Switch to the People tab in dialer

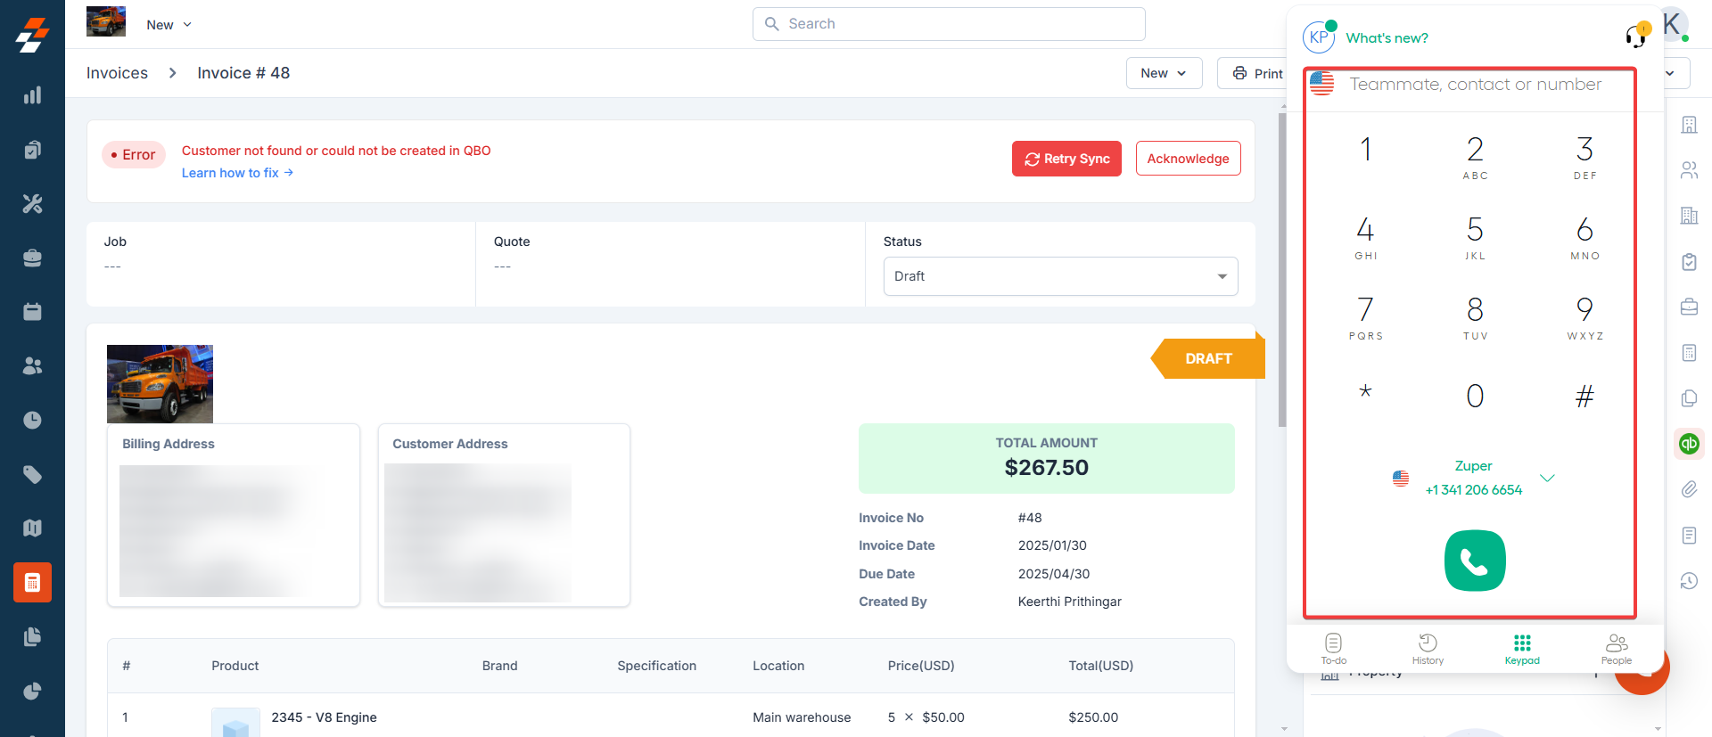[1617, 649]
